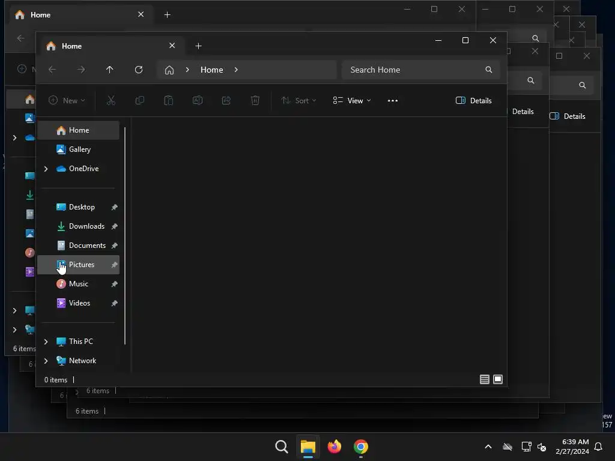Click the Back arrow in front window
This screenshot has width=615, height=461.
(52, 70)
